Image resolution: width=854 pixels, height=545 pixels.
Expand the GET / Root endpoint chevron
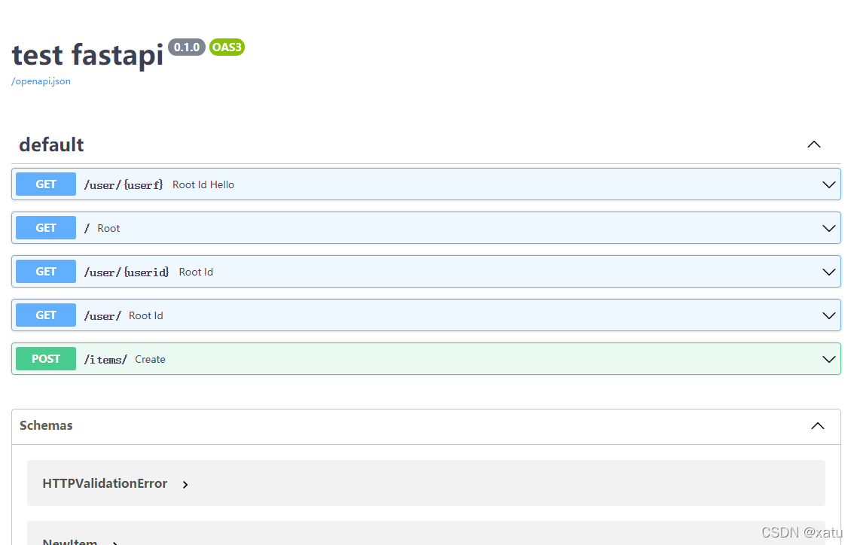828,228
